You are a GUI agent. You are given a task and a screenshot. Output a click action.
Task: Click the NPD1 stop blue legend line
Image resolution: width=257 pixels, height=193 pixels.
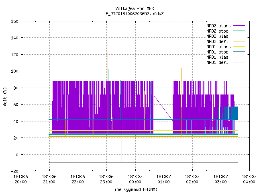239,52
